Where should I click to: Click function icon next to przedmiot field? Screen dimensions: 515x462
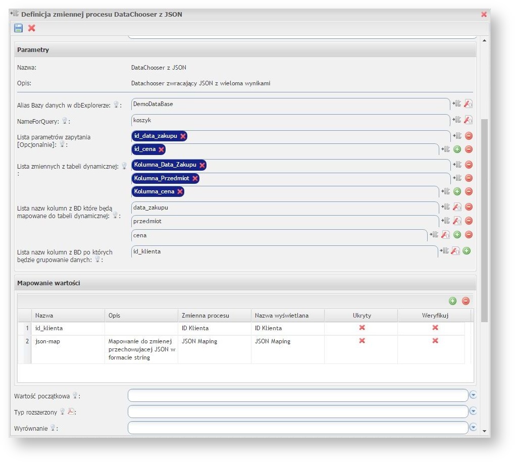point(457,221)
